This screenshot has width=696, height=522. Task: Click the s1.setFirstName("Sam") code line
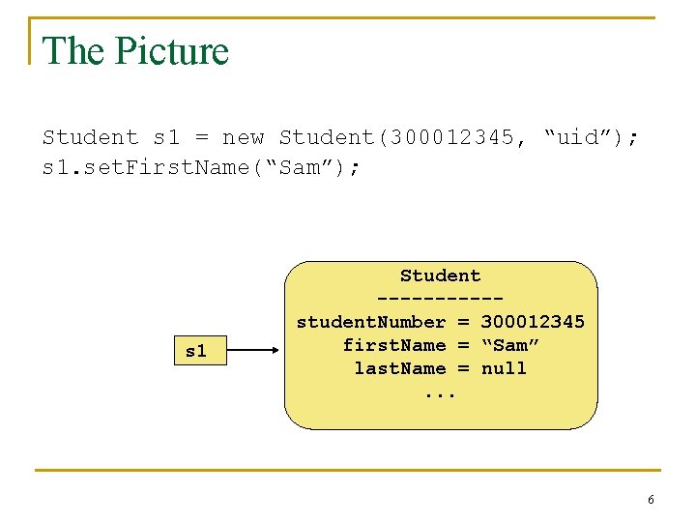coord(201,167)
